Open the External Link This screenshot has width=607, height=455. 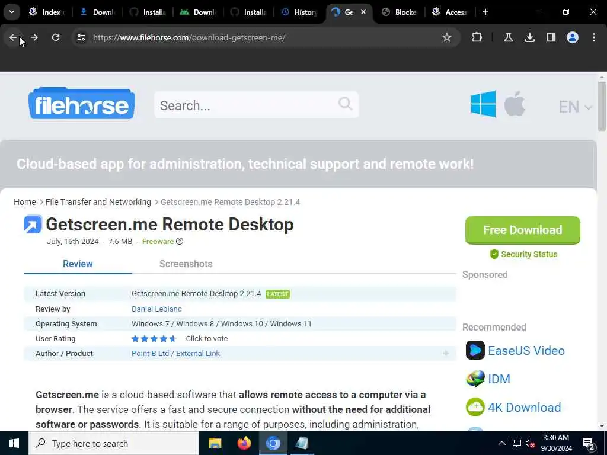pyautogui.click(x=198, y=353)
